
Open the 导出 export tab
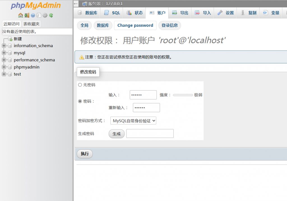180,13
